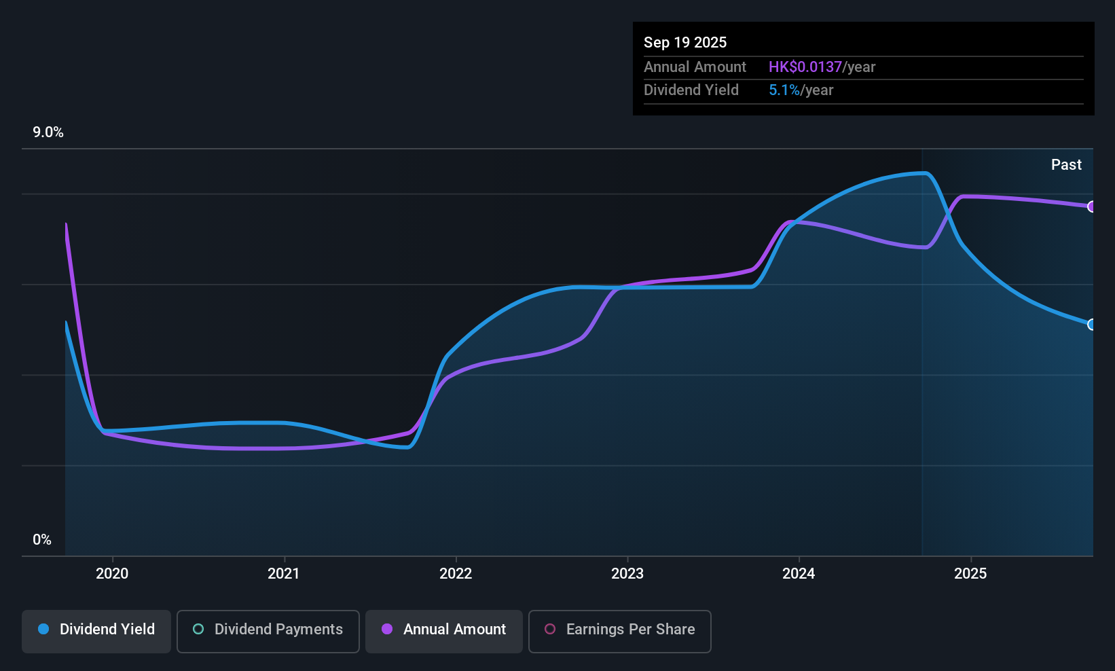This screenshot has width=1115, height=671.
Task: Click the blue endpoint marker of the Dividend Yield line
Action: pyautogui.click(x=1092, y=325)
